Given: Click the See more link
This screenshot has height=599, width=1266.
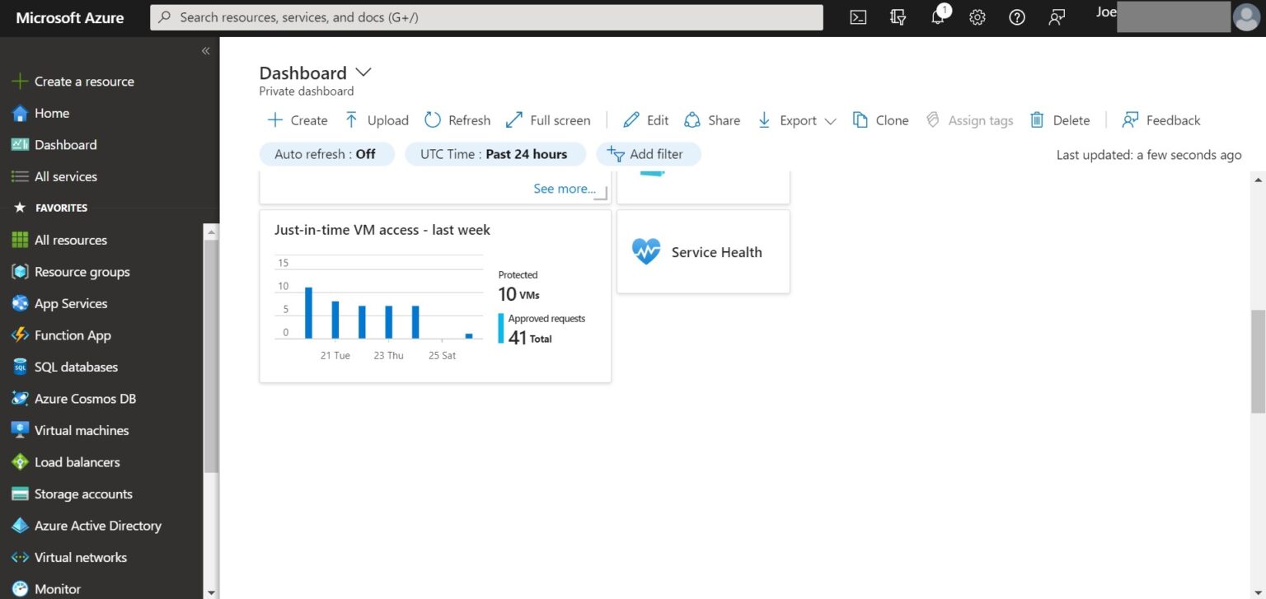Looking at the screenshot, I should click(x=564, y=188).
